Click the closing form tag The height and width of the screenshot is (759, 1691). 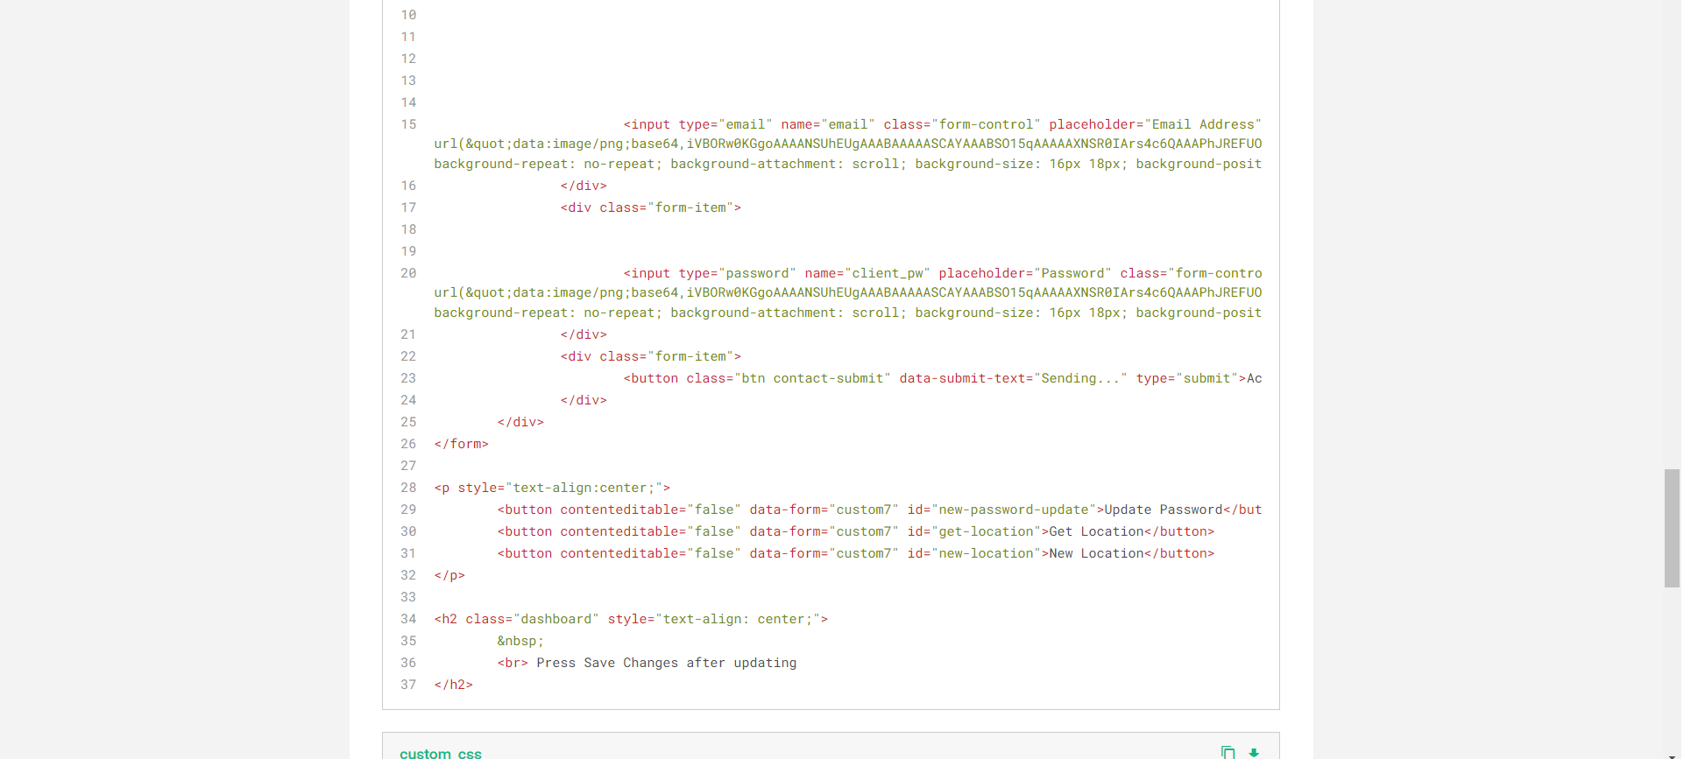462,444
